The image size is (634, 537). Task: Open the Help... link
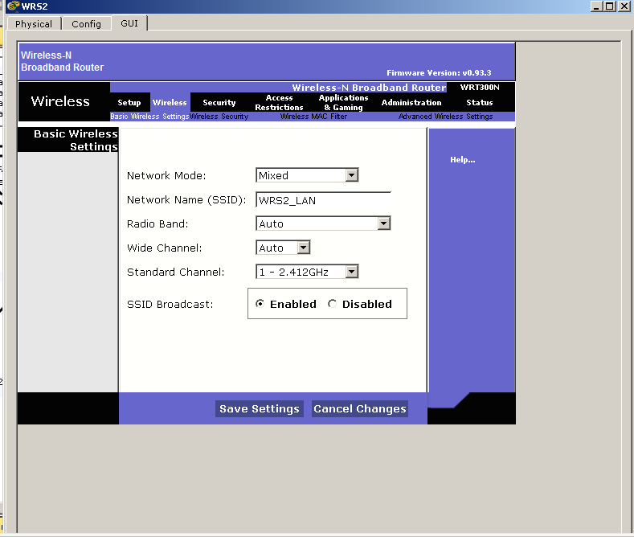(x=463, y=160)
